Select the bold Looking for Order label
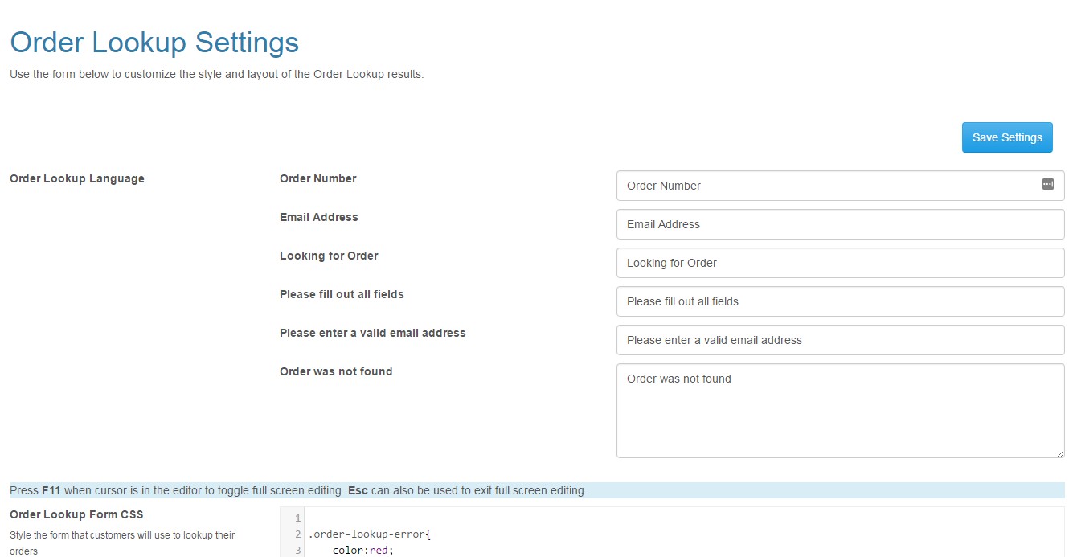1073x557 pixels. pos(329,256)
